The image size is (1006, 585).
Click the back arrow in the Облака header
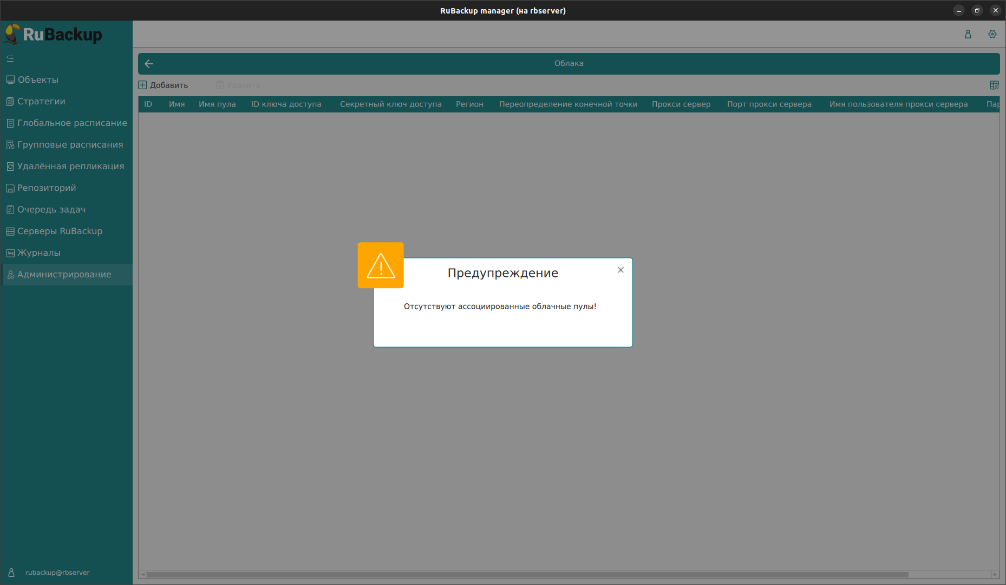(x=149, y=64)
